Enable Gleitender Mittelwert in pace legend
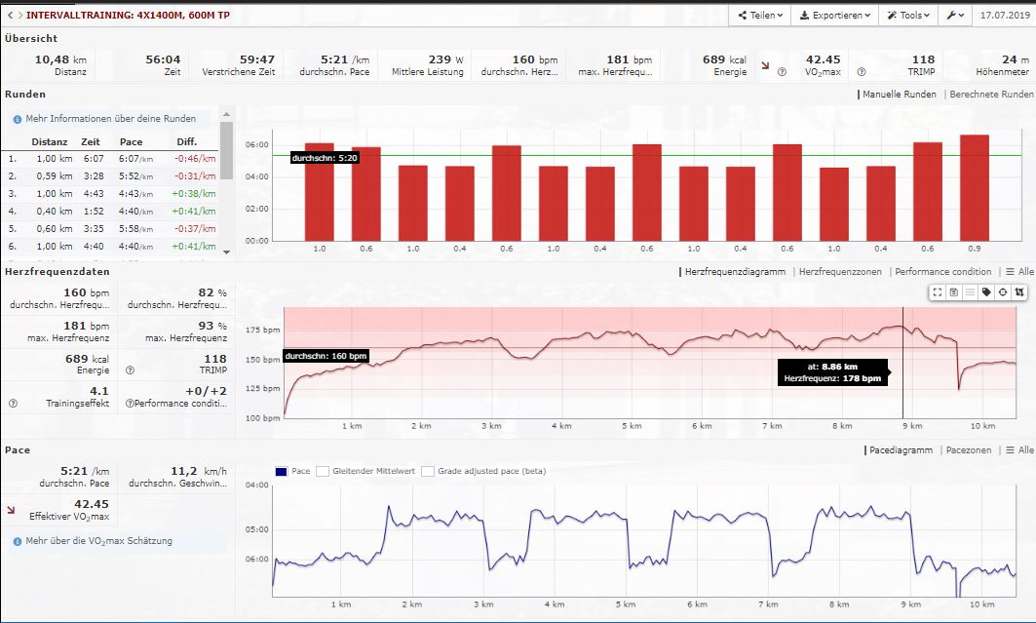The width and height of the screenshot is (1036, 623). pos(322,471)
